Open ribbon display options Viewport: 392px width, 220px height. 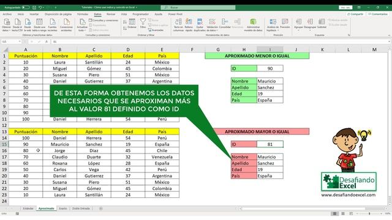359,7
